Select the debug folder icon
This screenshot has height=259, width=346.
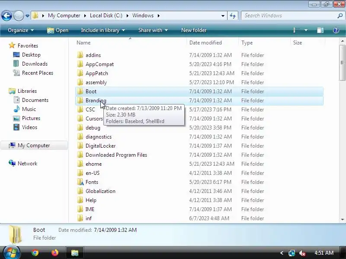pos(80,127)
